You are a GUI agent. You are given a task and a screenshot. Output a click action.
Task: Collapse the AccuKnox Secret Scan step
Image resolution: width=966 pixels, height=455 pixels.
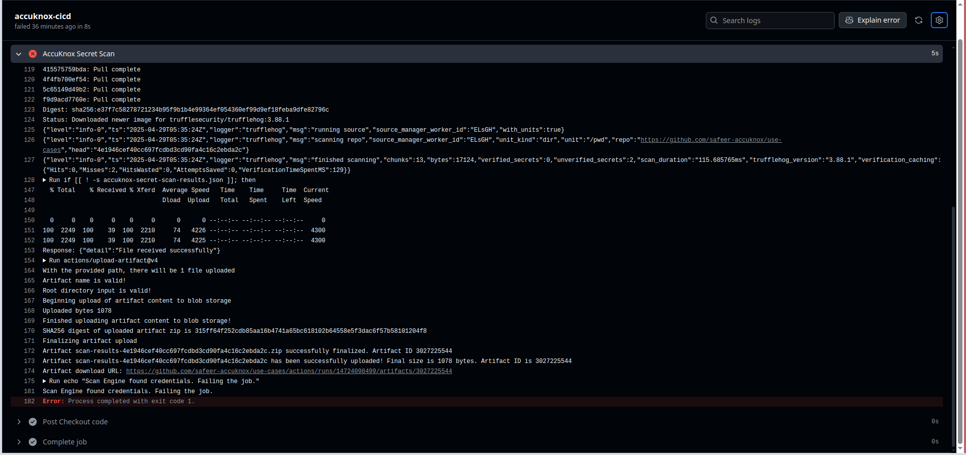click(19, 54)
